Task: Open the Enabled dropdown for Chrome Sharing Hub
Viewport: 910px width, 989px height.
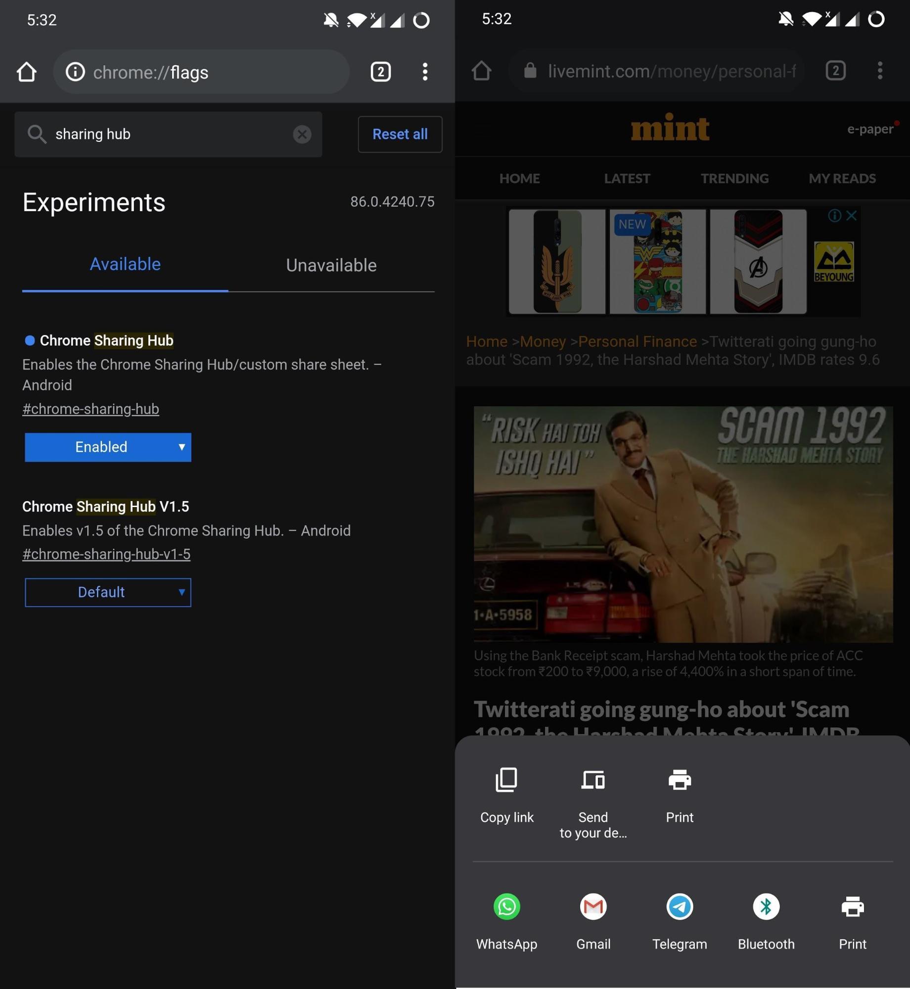Action: [108, 447]
